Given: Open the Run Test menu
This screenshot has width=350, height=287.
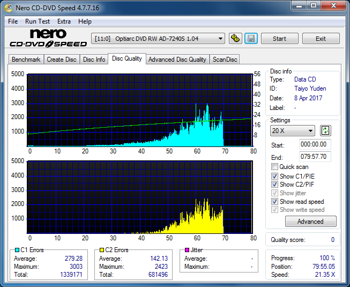Looking at the screenshot, I should tap(38, 21).
